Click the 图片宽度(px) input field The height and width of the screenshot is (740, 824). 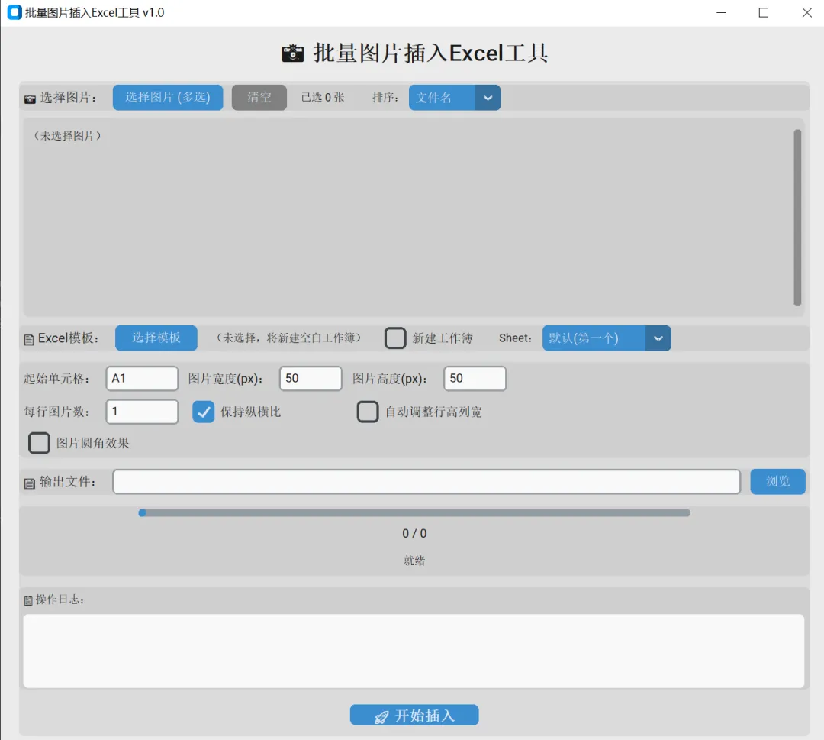tap(311, 379)
